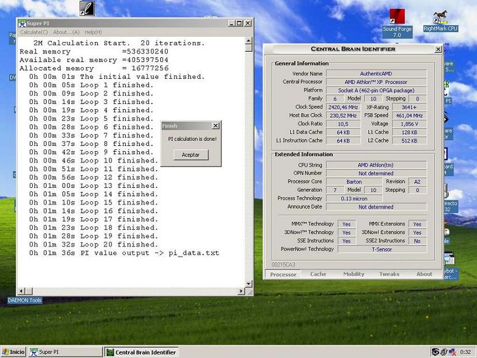Click the eye icon in system tray
Image resolution: width=477 pixels, height=358 pixels.
436,352
